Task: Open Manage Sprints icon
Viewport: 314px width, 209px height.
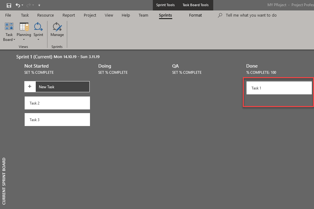Action: click(x=57, y=27)
